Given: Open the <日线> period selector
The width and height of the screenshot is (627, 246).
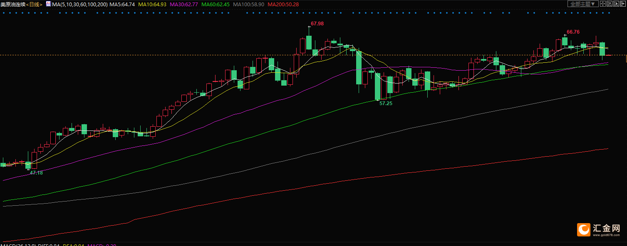Looking at the screenshot, I should point(34,4).
